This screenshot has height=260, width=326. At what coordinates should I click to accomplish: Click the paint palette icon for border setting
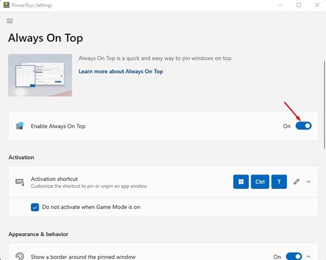coord(20,257)
